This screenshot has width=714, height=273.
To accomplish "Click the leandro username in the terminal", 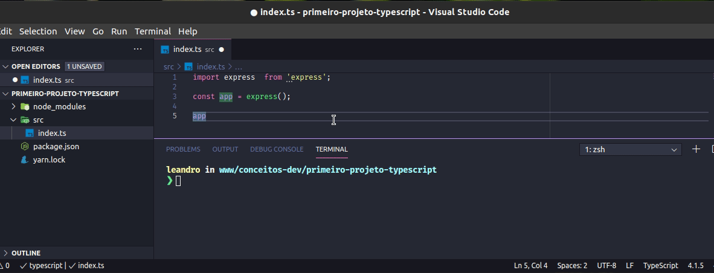I will (x=183, y=170).
